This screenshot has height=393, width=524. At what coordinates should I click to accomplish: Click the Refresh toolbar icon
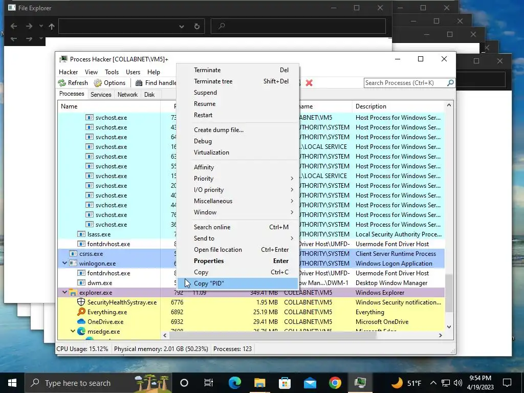coord(62,83)
